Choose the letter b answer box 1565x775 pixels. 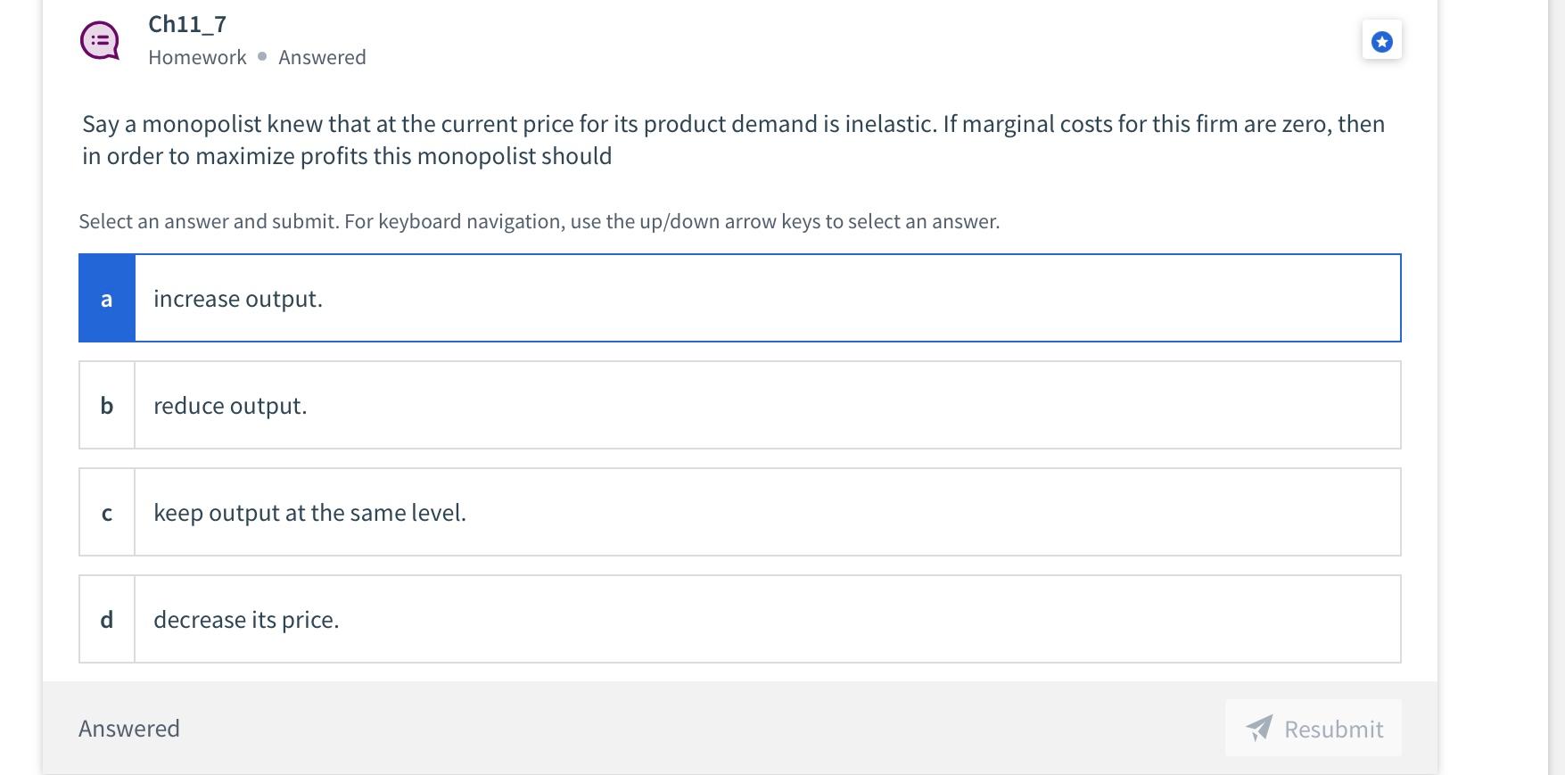coord(107,405)
